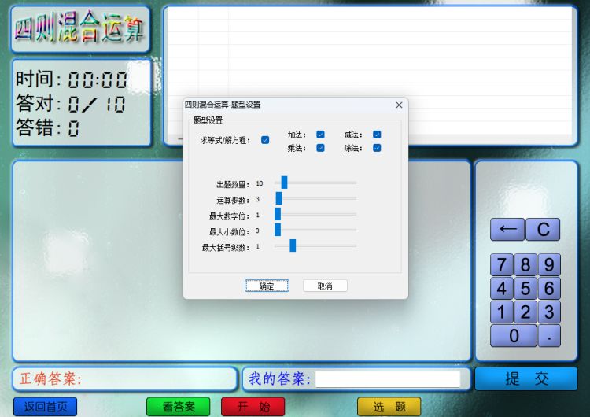
Task: Tap the number 3 keypad button
Action: point(549,312)
